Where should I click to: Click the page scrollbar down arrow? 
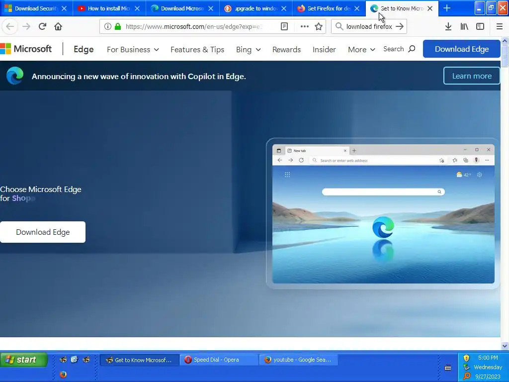pos(505,346)
